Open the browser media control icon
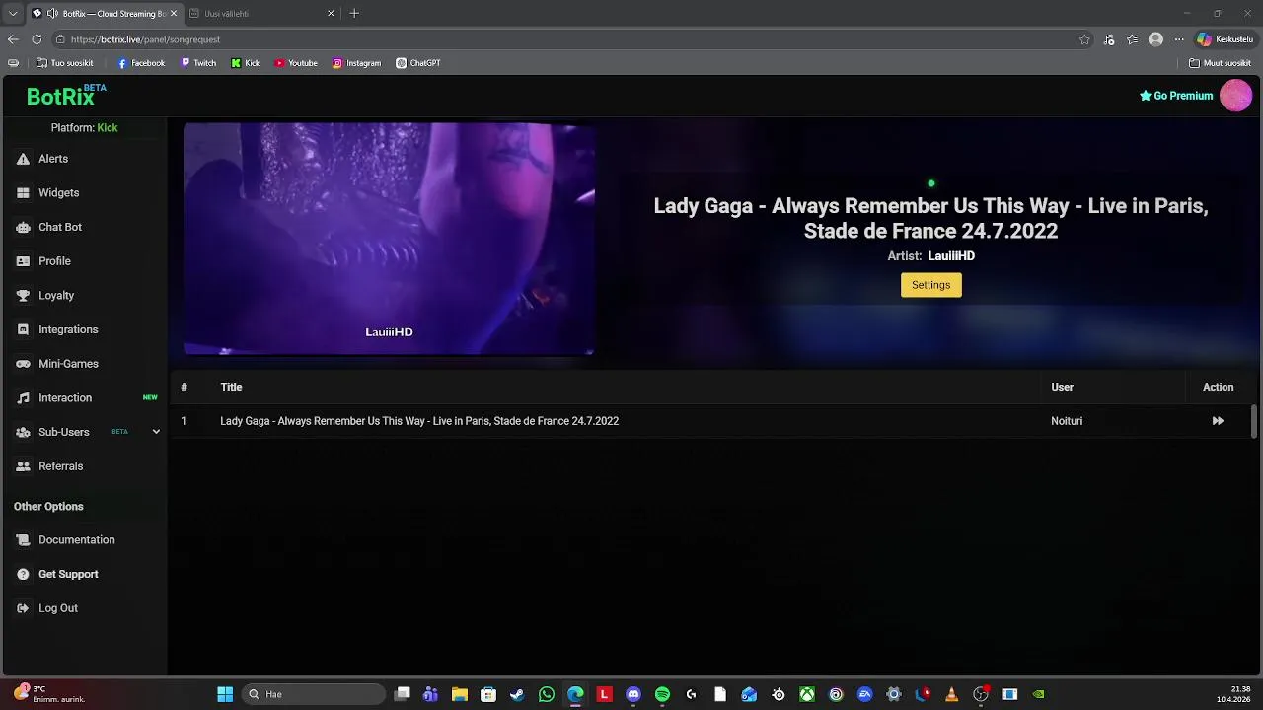 tap(1109, 39)
